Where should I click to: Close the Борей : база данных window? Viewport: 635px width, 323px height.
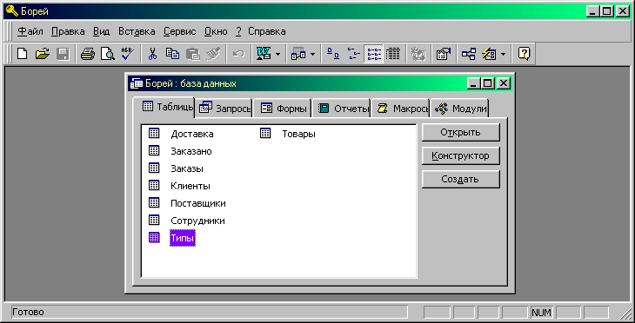click(503, 83)
